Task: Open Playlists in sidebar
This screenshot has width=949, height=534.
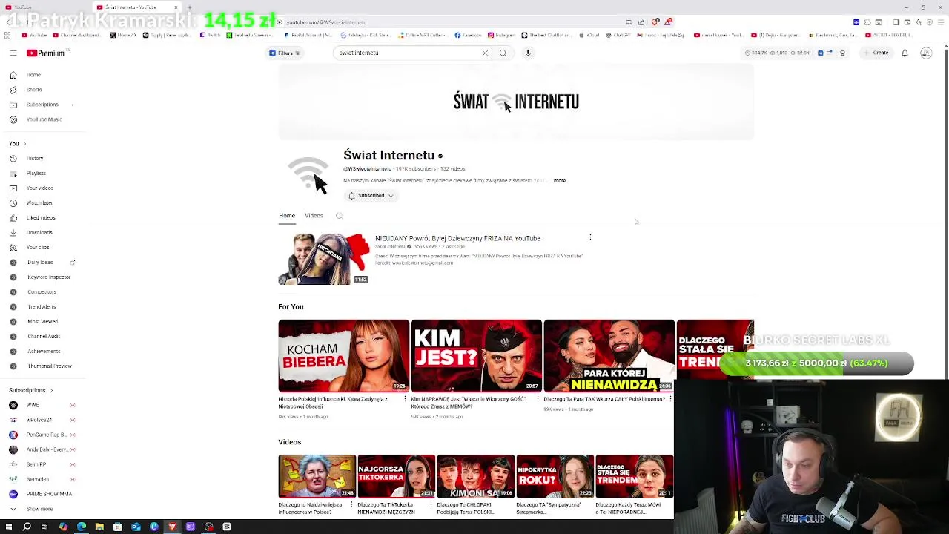Action: click(36, 173)
